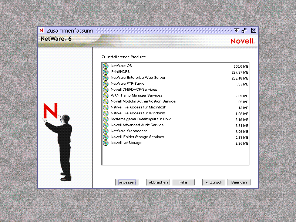Click the CD icon beside iPrint/NDPS
The height and width of the screenshot is (222, 296).
coord(105,72)
